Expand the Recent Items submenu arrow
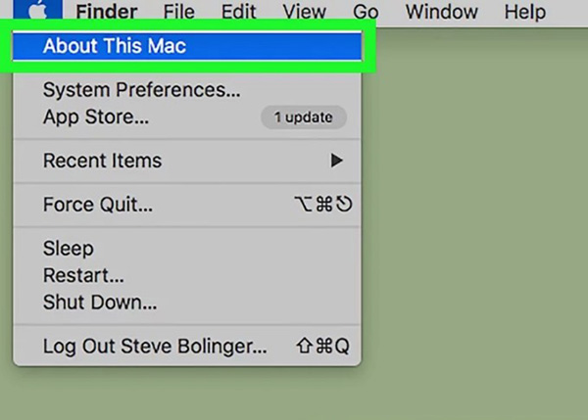The height and width of the screenshot is (420, 588). coord(336,161)
